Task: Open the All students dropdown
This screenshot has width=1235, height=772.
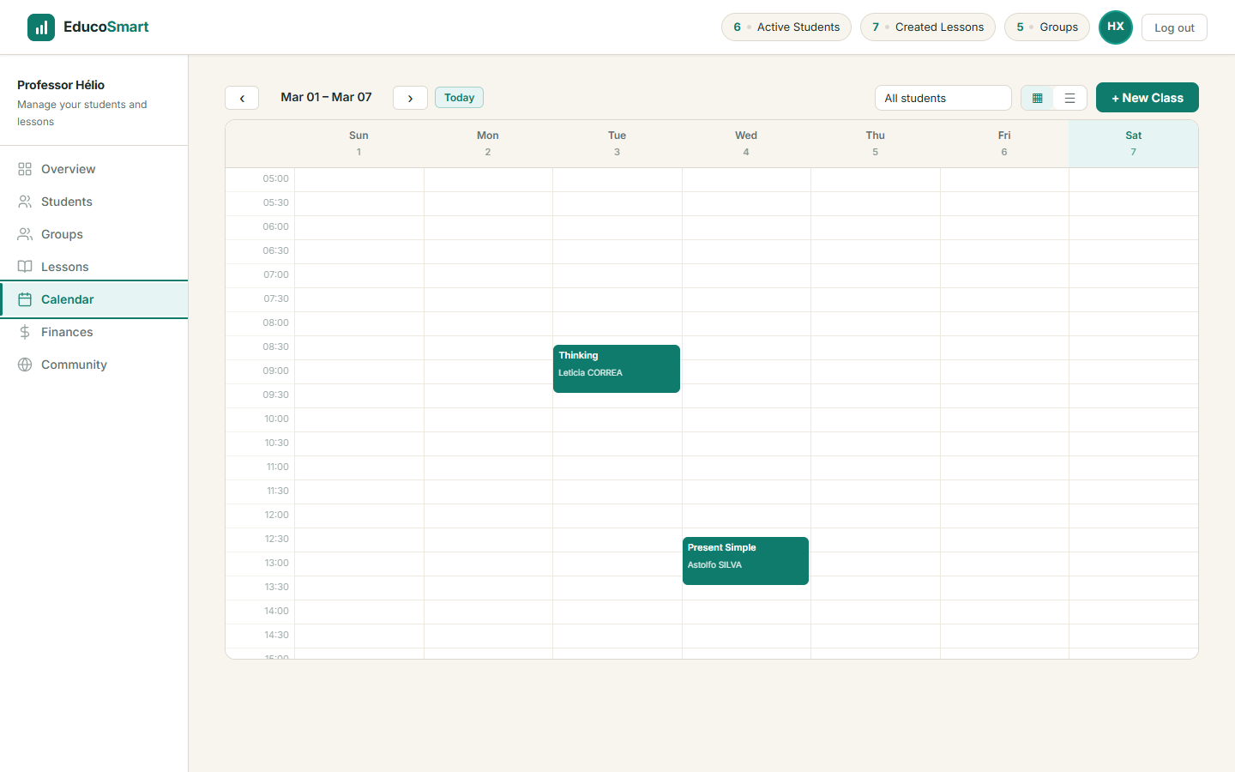Action: pos(943,97)
